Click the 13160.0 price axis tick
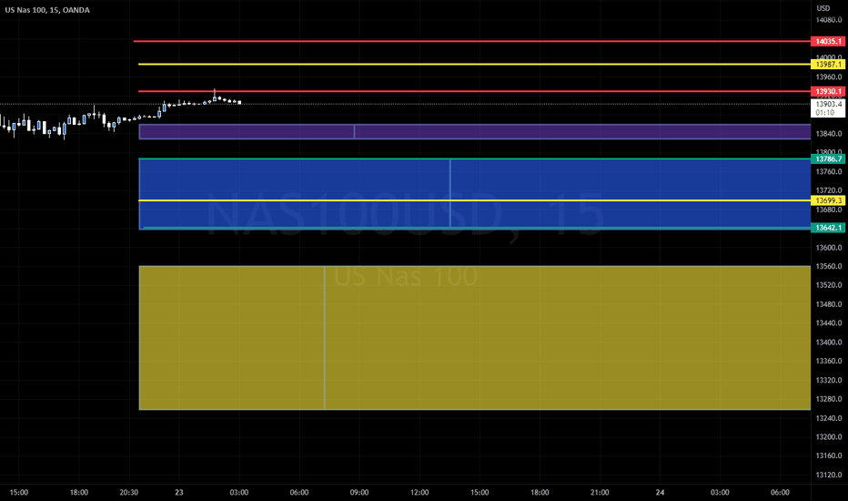Viewport: 848px width, 501px height. 829,455
